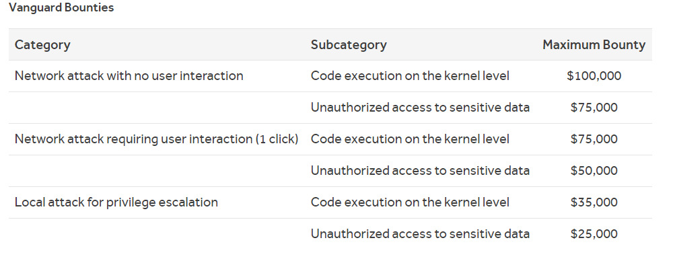Screen dimensions: 673x265
Task: Click the $50,000 bounty amount
Action: pyautogui.click(x=594, y=171)
